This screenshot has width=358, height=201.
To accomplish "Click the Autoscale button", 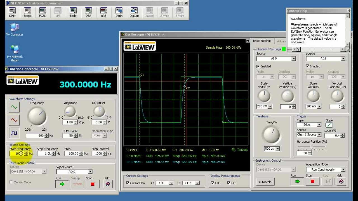I will [265, 182].
